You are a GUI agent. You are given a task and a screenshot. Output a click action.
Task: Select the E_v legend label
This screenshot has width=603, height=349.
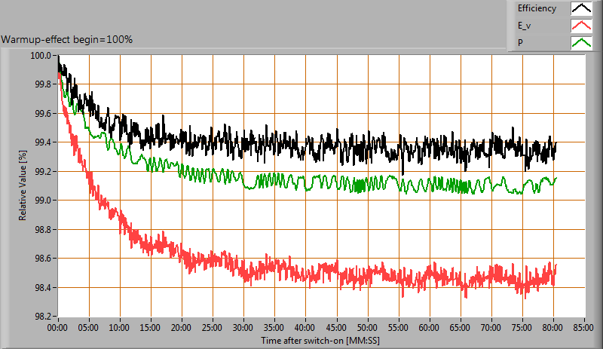525,26
